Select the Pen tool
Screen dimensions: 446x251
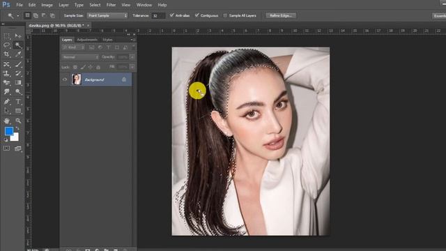pos(6,102)
